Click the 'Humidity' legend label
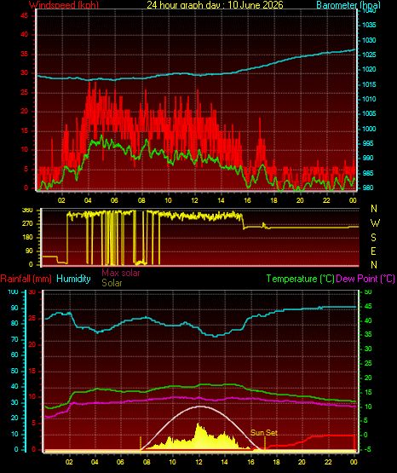This screenshot has height=473, width=397. coord(73,279)
